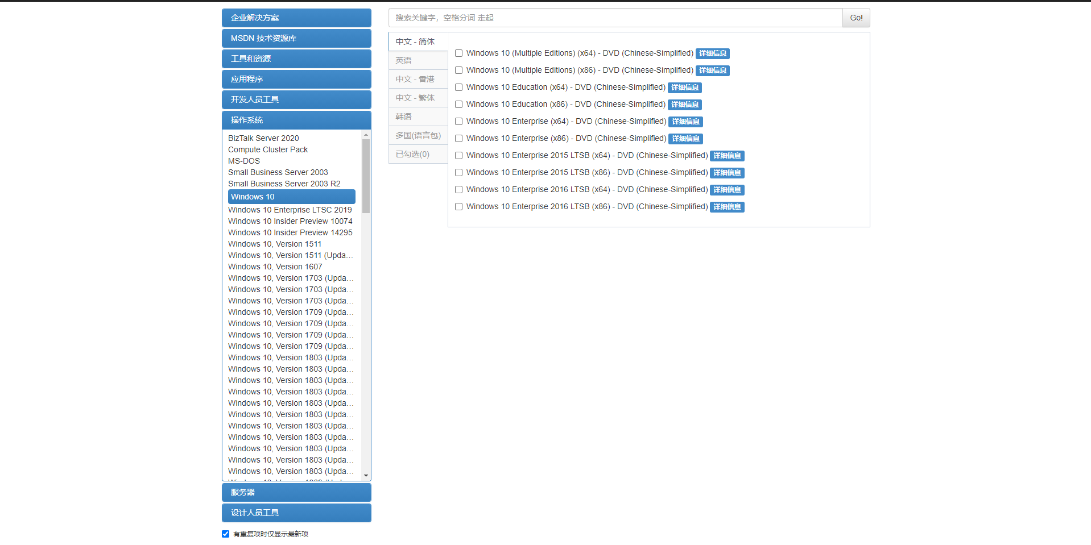
Task: Switch to 英语 language tab
Action: coord(419,60)
